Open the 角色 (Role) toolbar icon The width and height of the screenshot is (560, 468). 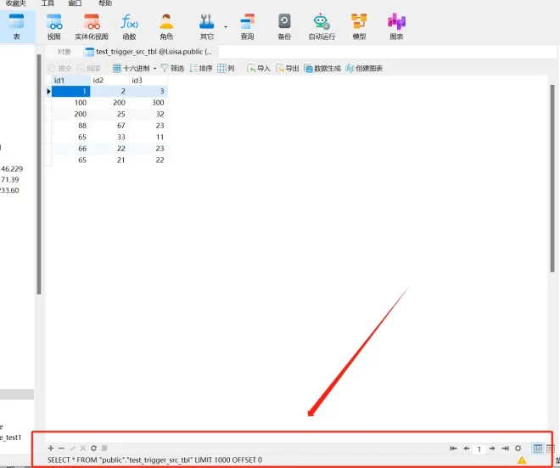(x=166, y=26)
